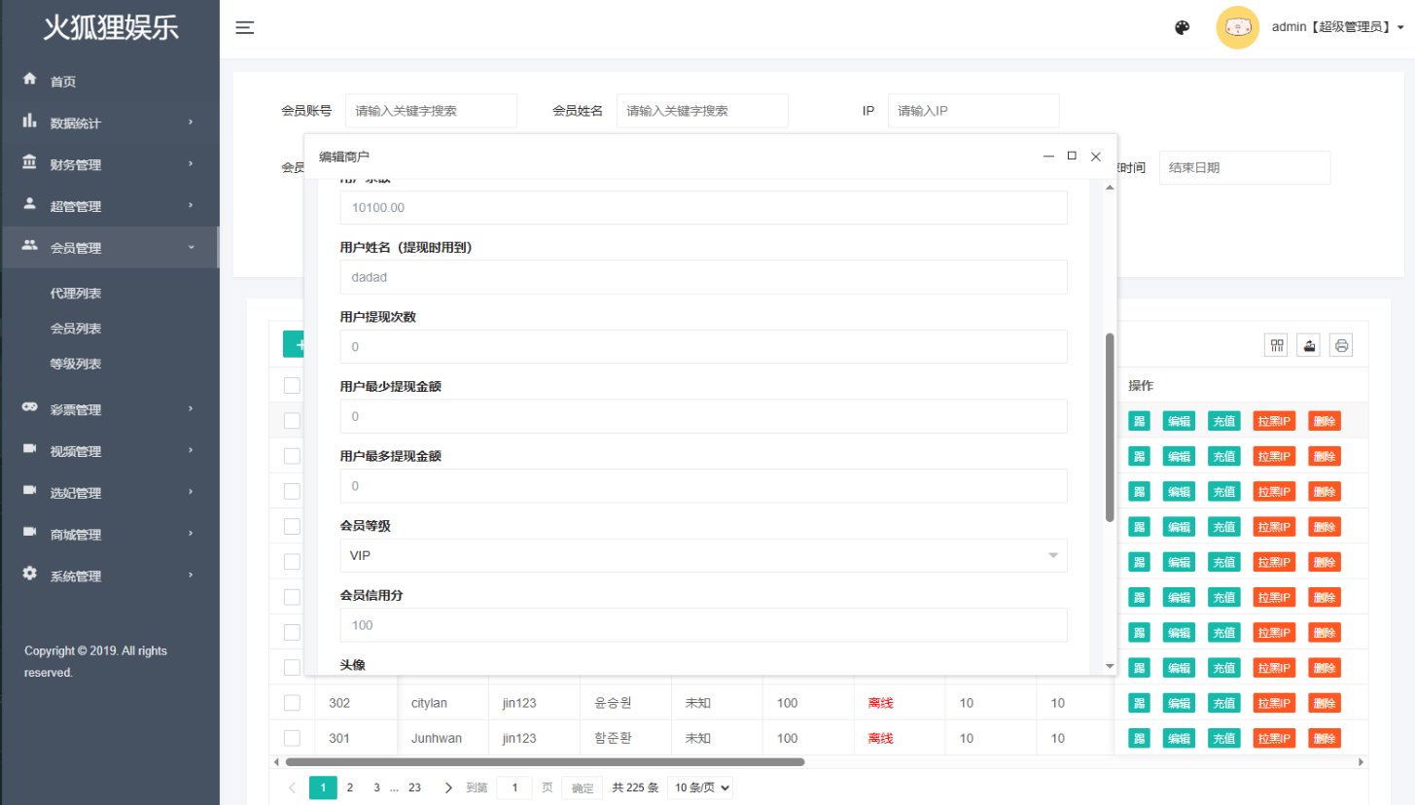Screen dimensions: 1415x805
Task: Click the dialog vertical scrollbar thumb
Action: [1110, 428]
